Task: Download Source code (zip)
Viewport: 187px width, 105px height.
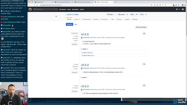Action: pyautogui.click(x=88, y=52)
